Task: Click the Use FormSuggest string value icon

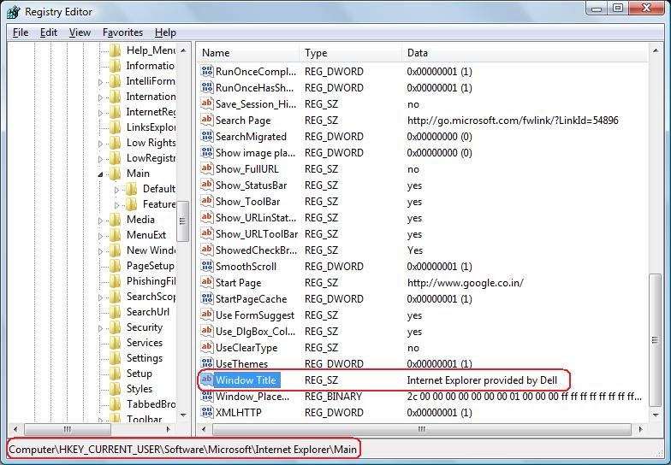Action: point(207,315)
